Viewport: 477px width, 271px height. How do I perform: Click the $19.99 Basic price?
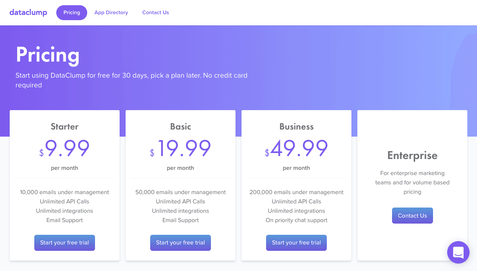tap(180, 148)
